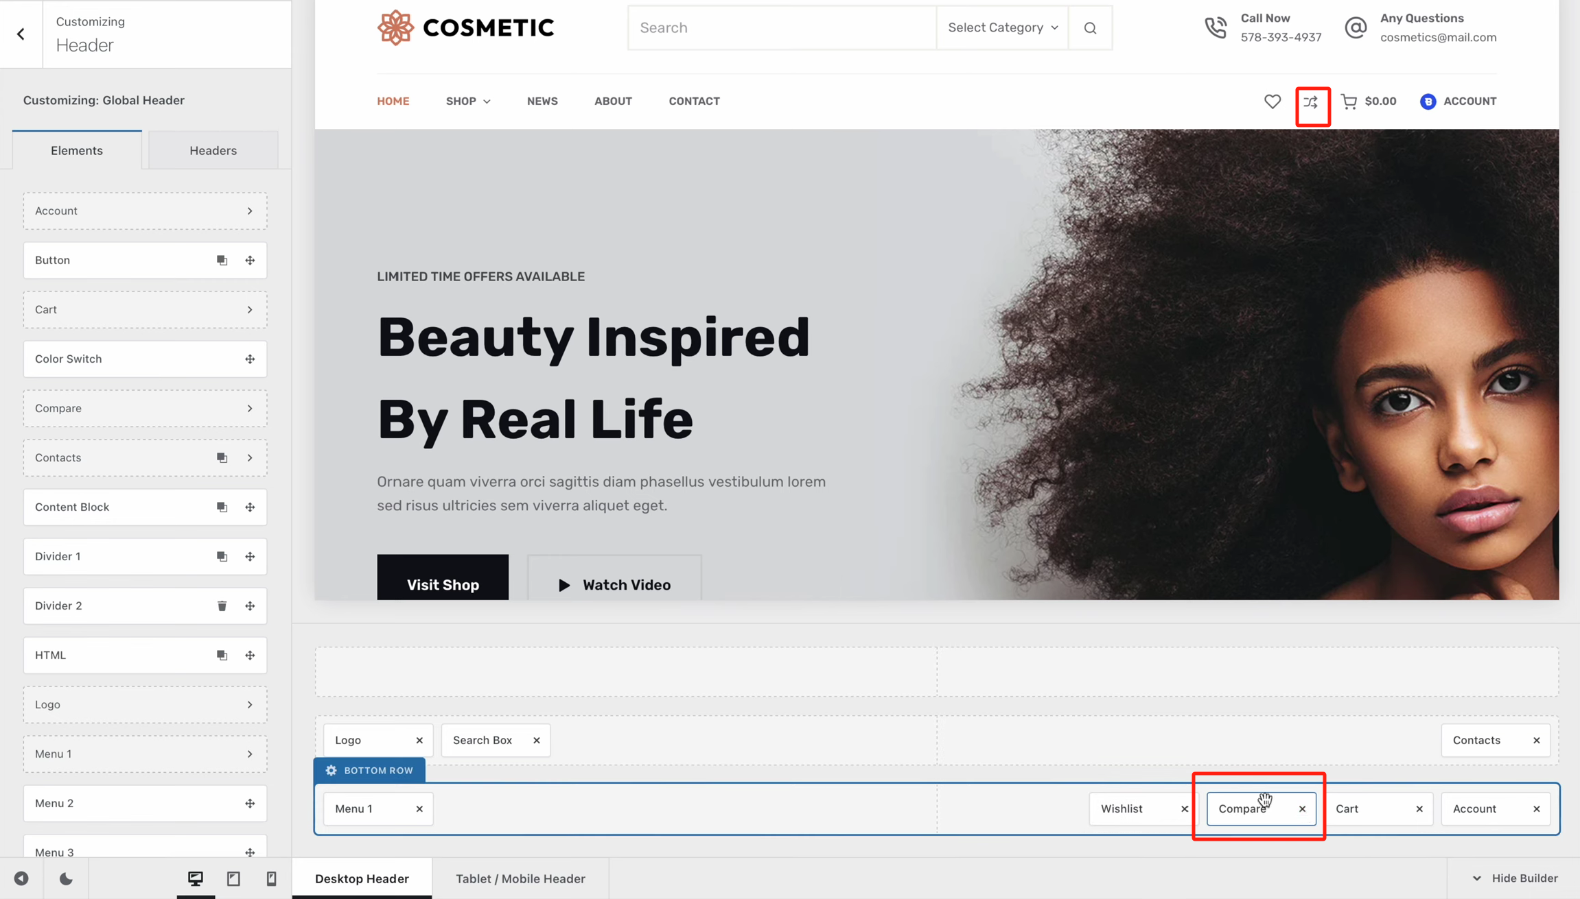Viewport: 1580px width, 899px height.
Task: Open the cart icon showing $0.00
Action: pyautogui.click(x=1368, y=101)
